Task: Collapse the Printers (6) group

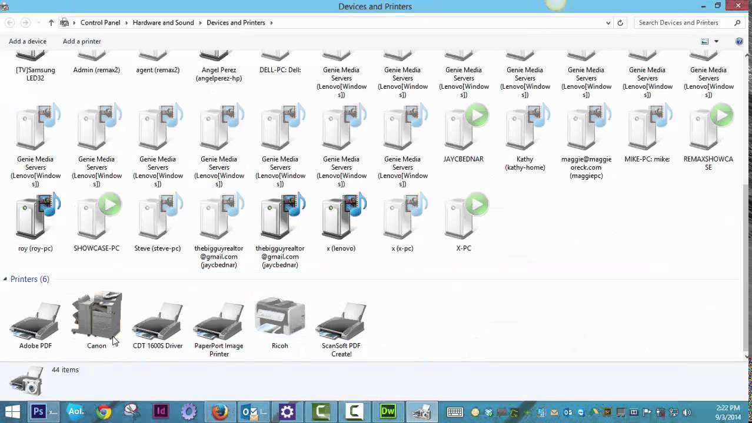Action: coord(5,279)
